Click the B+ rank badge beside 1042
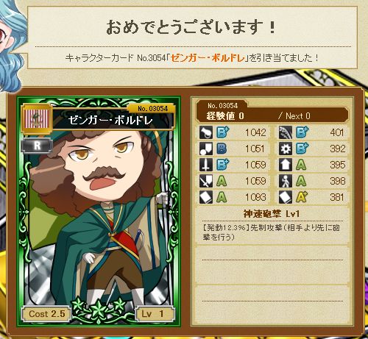The height and width of the screenshot is (339, 368). pyautogui.click(x=222, y=132)
